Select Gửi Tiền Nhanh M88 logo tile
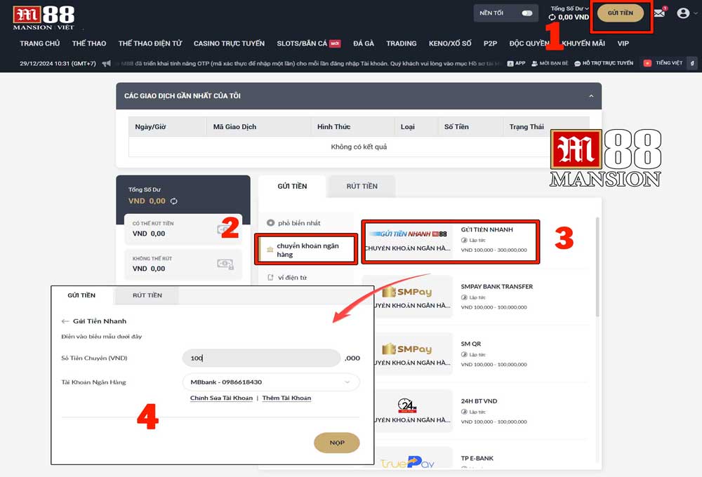The width and height of the screenshot is (702, 477). pos(409,241)
